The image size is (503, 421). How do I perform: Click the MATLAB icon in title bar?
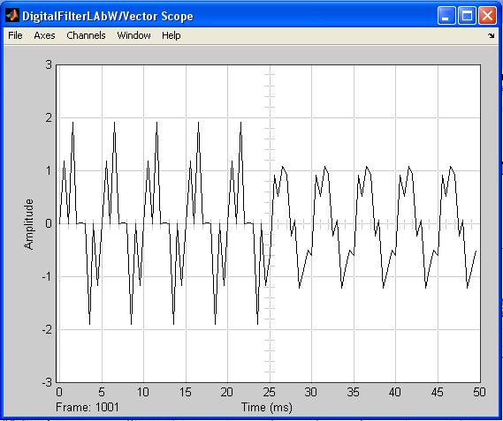coord(12,15)
